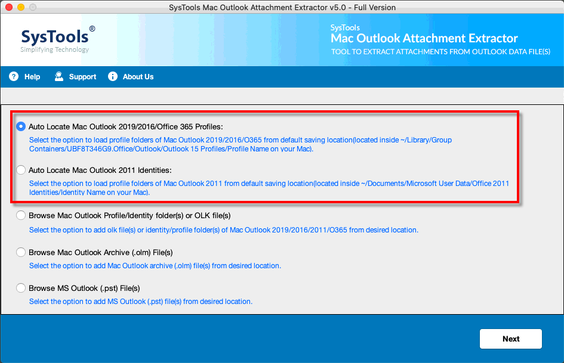
Task: Click description 'add olk file(s) or identity/profile folder(s)'
Action: pyautogui.click(x=224, y=230)
